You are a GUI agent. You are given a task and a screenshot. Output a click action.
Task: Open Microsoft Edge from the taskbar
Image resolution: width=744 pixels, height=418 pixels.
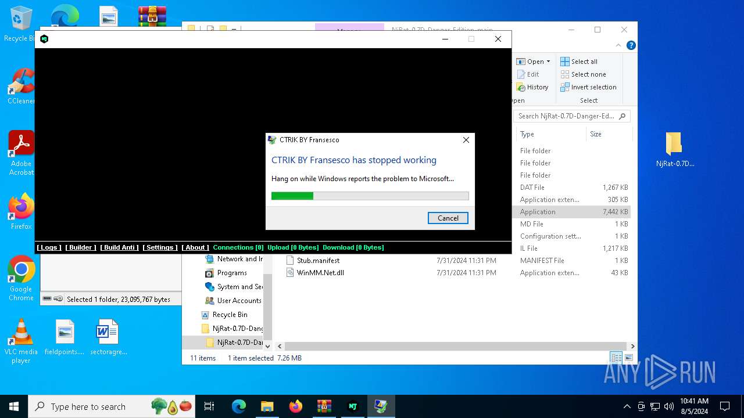click(x=239, y=406)
